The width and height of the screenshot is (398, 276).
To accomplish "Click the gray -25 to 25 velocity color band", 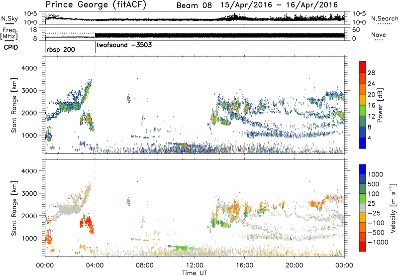I will pyautogui.click(x=363, y=208).
